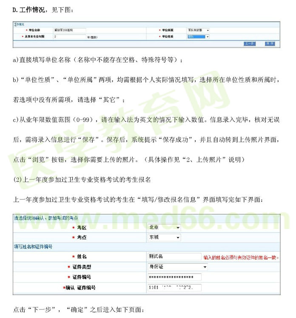Click the 年(整数) unit label

(x=93, y=37)
